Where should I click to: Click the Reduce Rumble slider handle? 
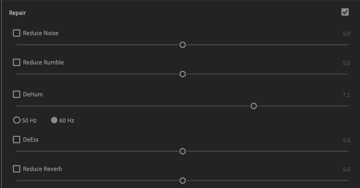(x=183, y=74)
